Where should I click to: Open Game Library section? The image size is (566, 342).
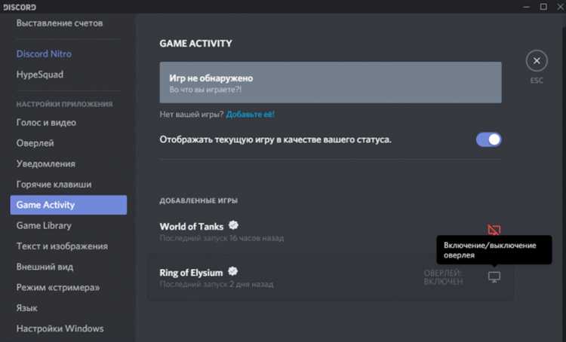[44, 225]
